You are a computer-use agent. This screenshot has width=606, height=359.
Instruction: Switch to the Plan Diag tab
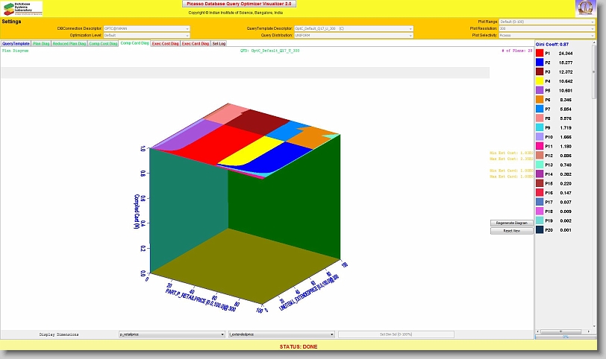click(41, 44)
